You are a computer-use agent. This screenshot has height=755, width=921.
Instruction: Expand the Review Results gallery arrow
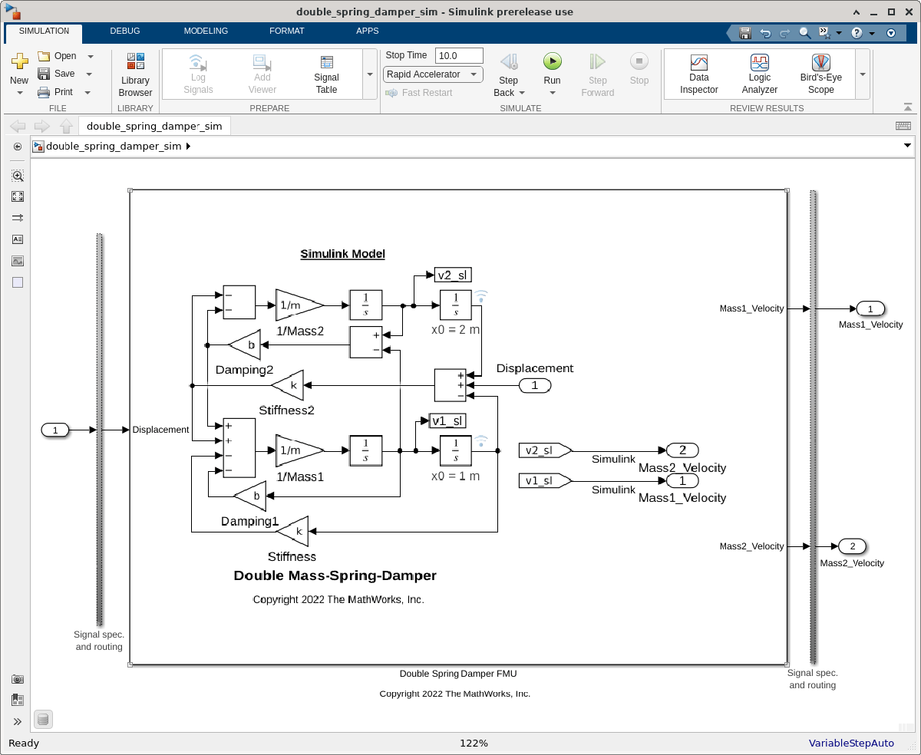tap(863, 74)
